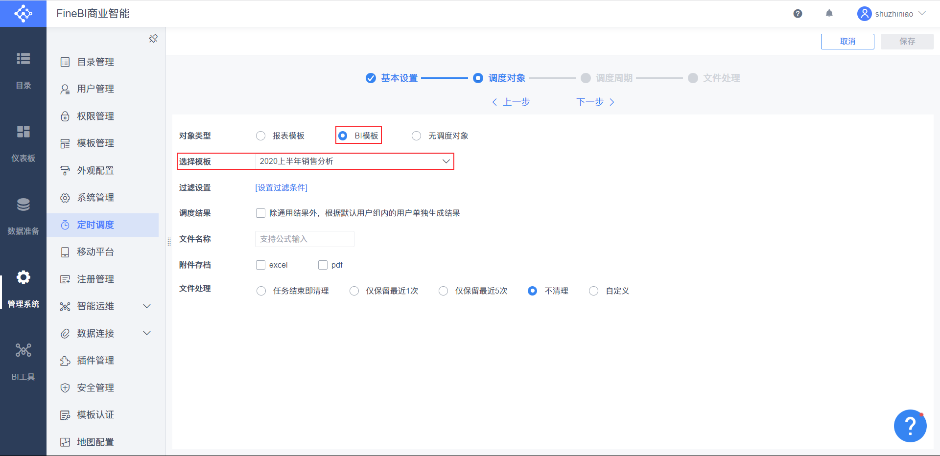Expand the 数据连接 submenu chevron
The width and height of the screenshot is (940, 456).
click(x=147, y=333)
